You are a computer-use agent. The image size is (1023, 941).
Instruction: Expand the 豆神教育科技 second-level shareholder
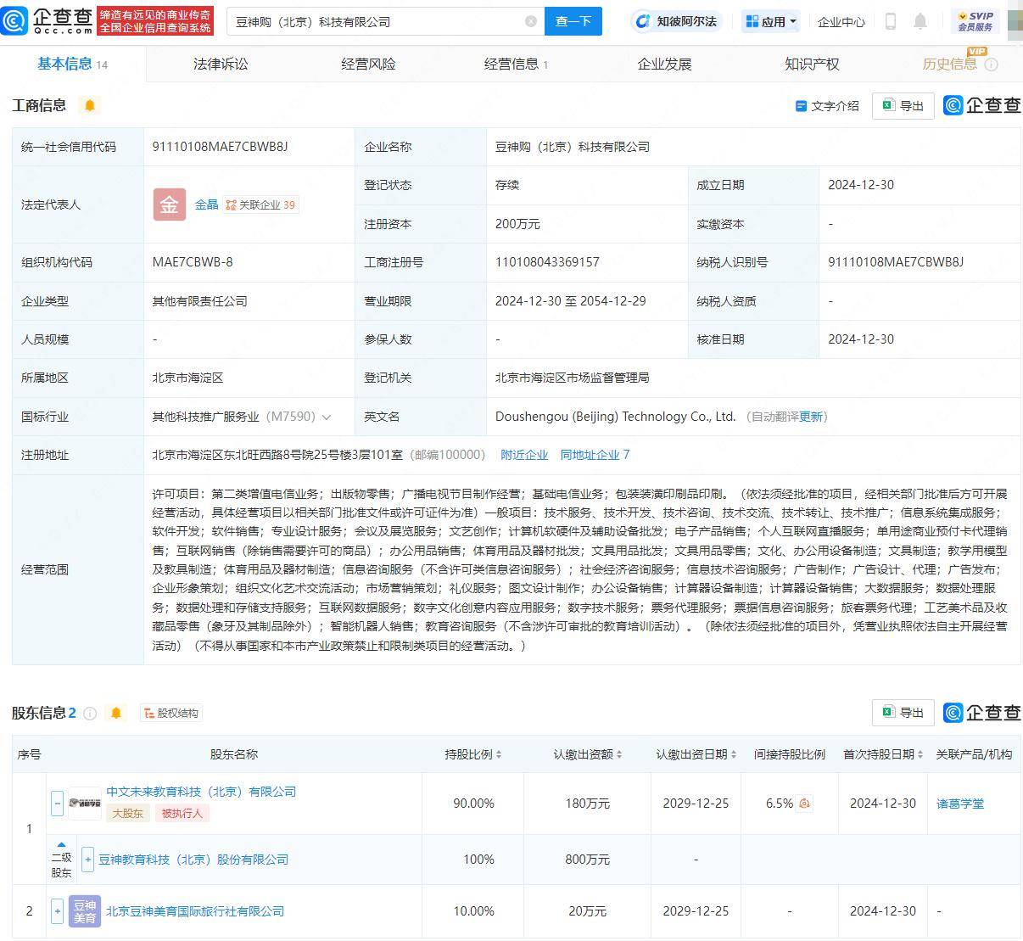[x=87, y=860]
